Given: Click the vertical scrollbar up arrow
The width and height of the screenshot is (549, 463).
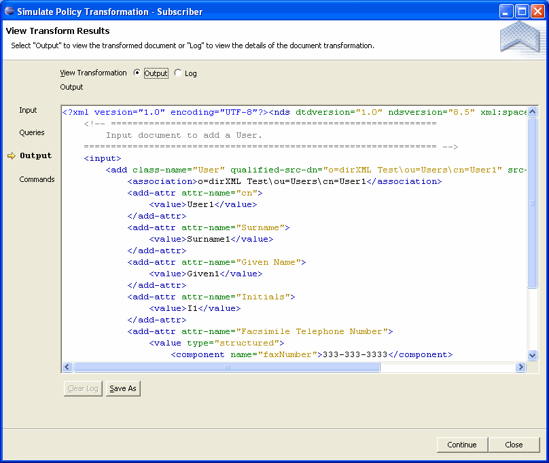Looking at the screenshot, I should click(x=532, y=112).
